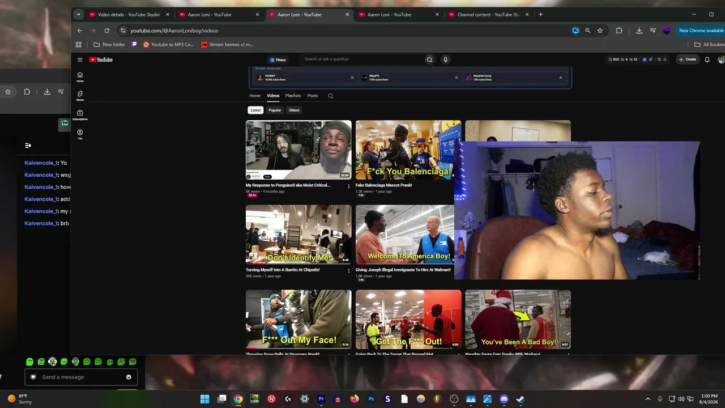
Task: Click New Chrome available button
Action: [x=701, y=31]
